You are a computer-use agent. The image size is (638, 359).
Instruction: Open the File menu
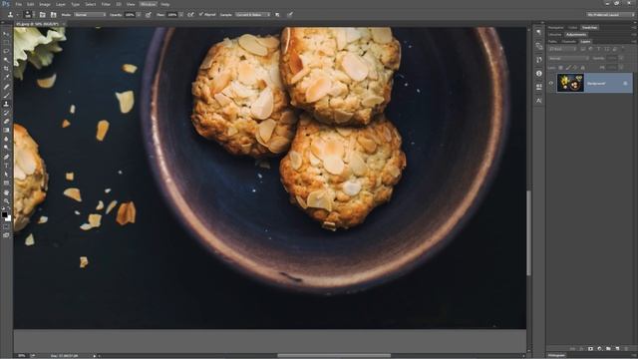pyautogui.click(x=19, y=4)
